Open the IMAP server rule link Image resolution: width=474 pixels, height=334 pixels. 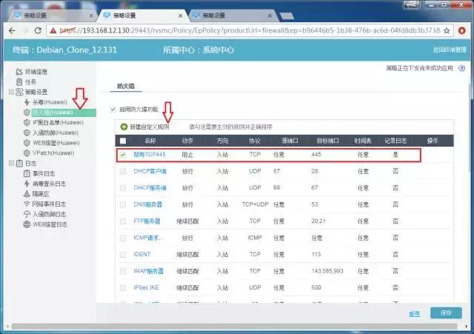[x=148, y=271]
